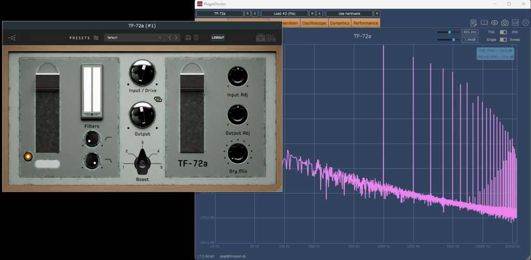Click the Use hardware slot
Viewport: 531px width, 260px height.
350,13
